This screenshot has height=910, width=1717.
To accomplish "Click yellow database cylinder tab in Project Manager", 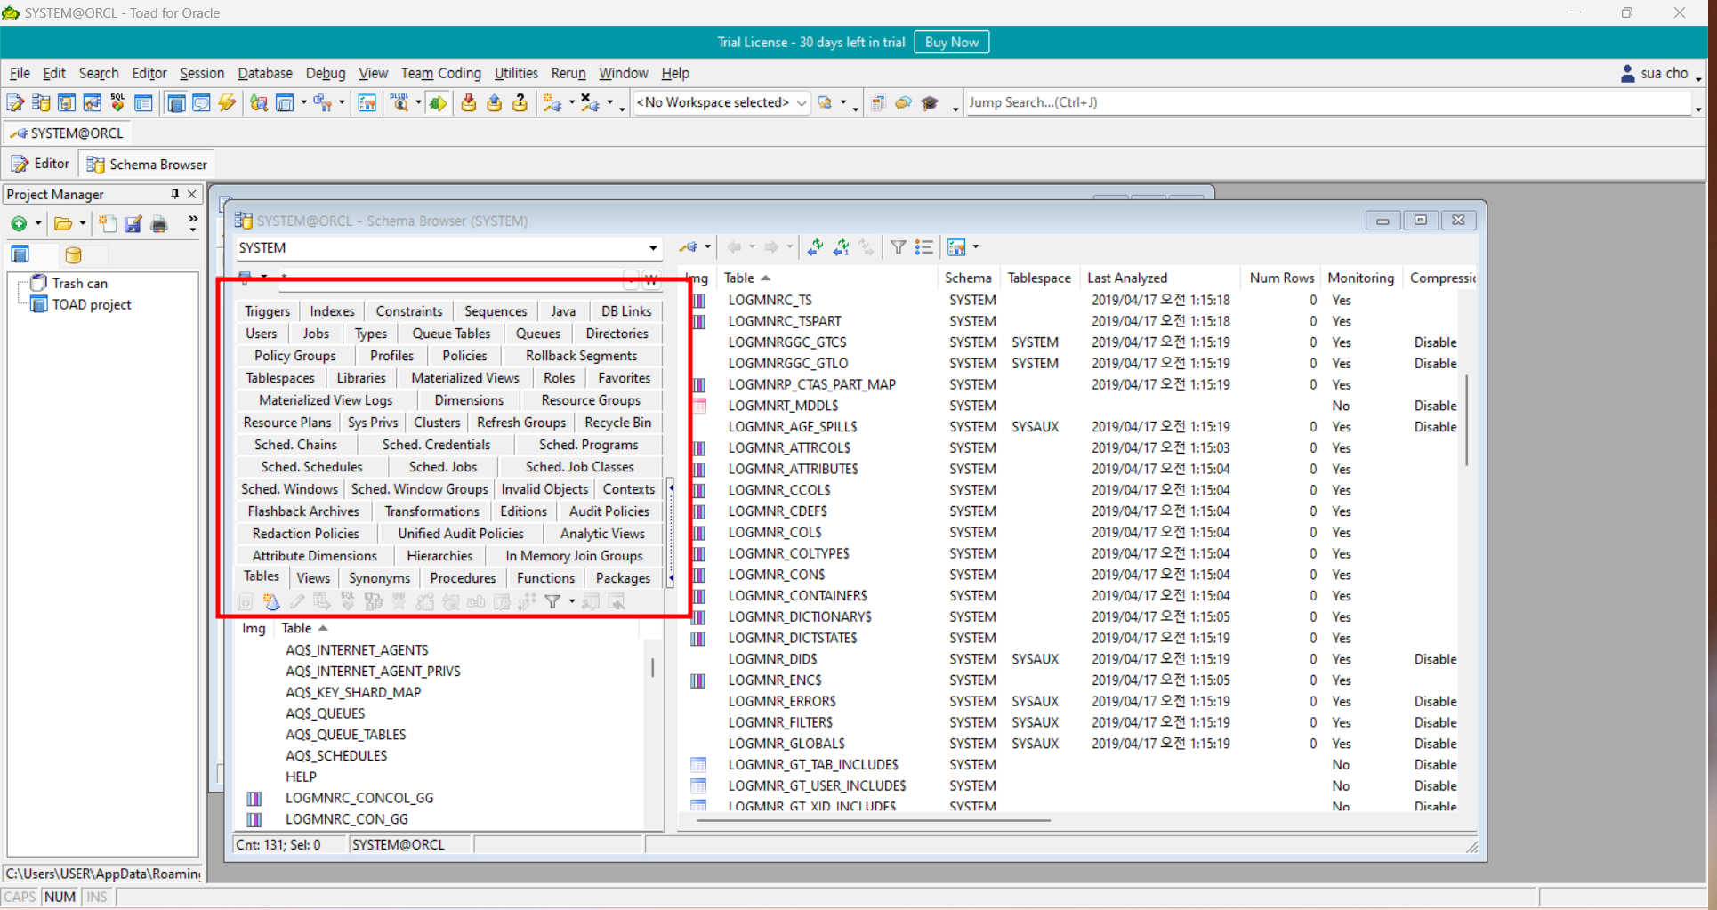I will tap(73, 255).
